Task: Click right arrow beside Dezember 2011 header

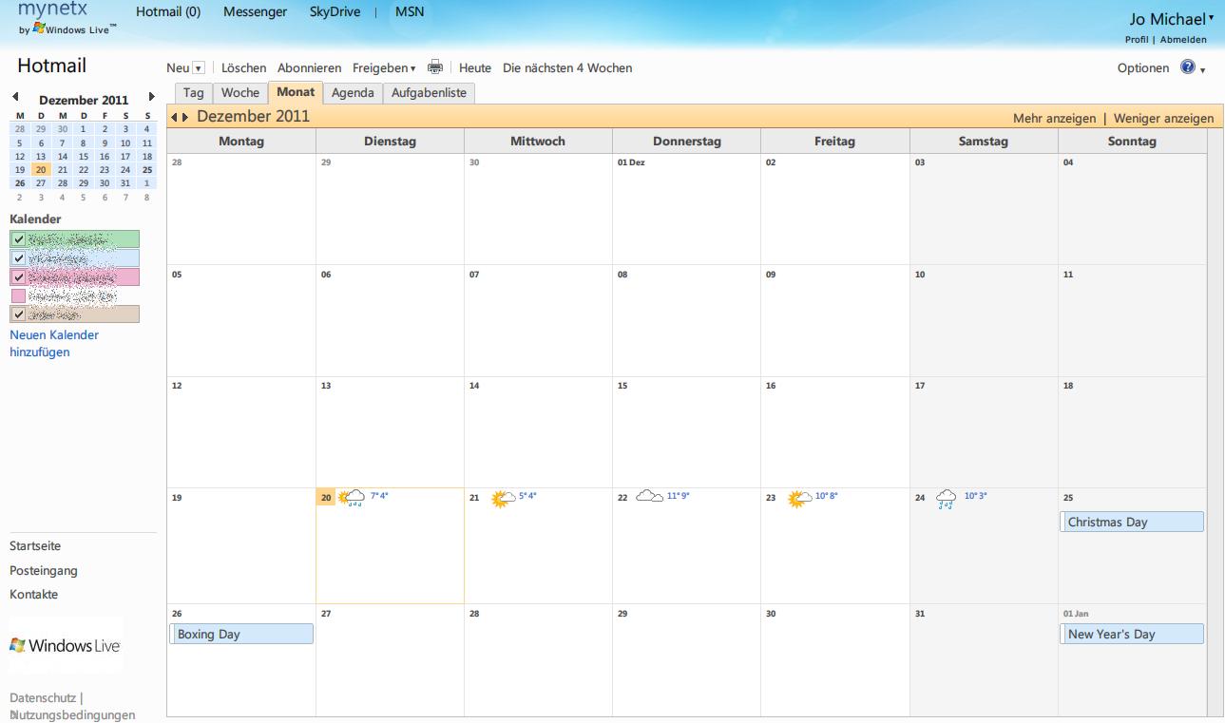Action: tap(185, 118)
